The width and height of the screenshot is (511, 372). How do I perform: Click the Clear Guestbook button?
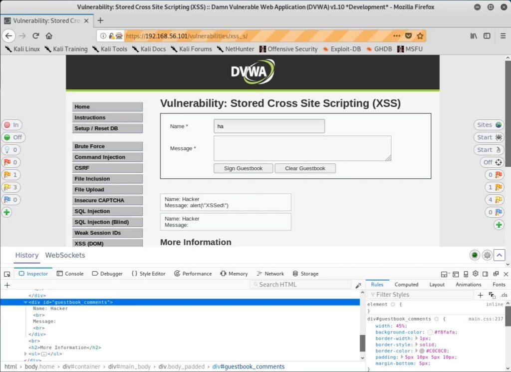point(305,168)
